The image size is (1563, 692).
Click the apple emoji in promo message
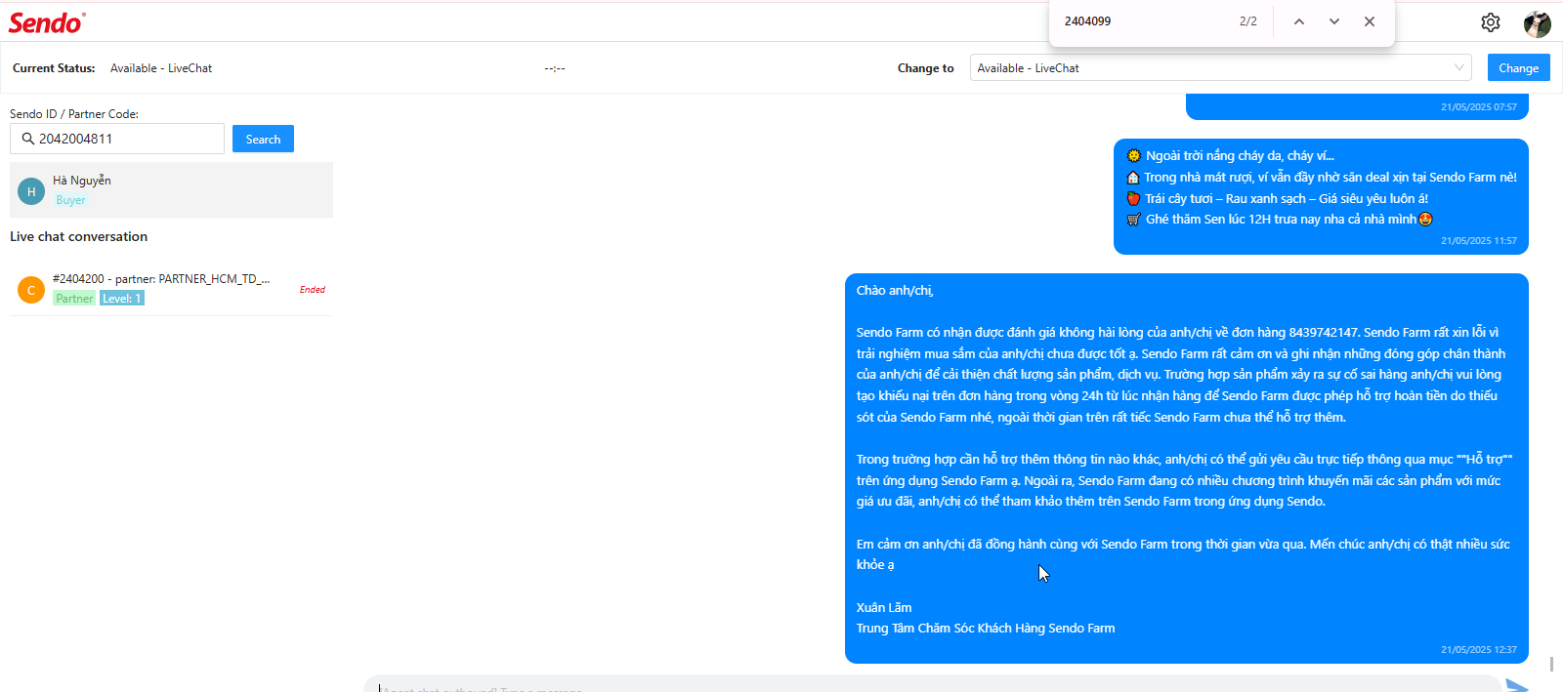(x=1133, y=198)
